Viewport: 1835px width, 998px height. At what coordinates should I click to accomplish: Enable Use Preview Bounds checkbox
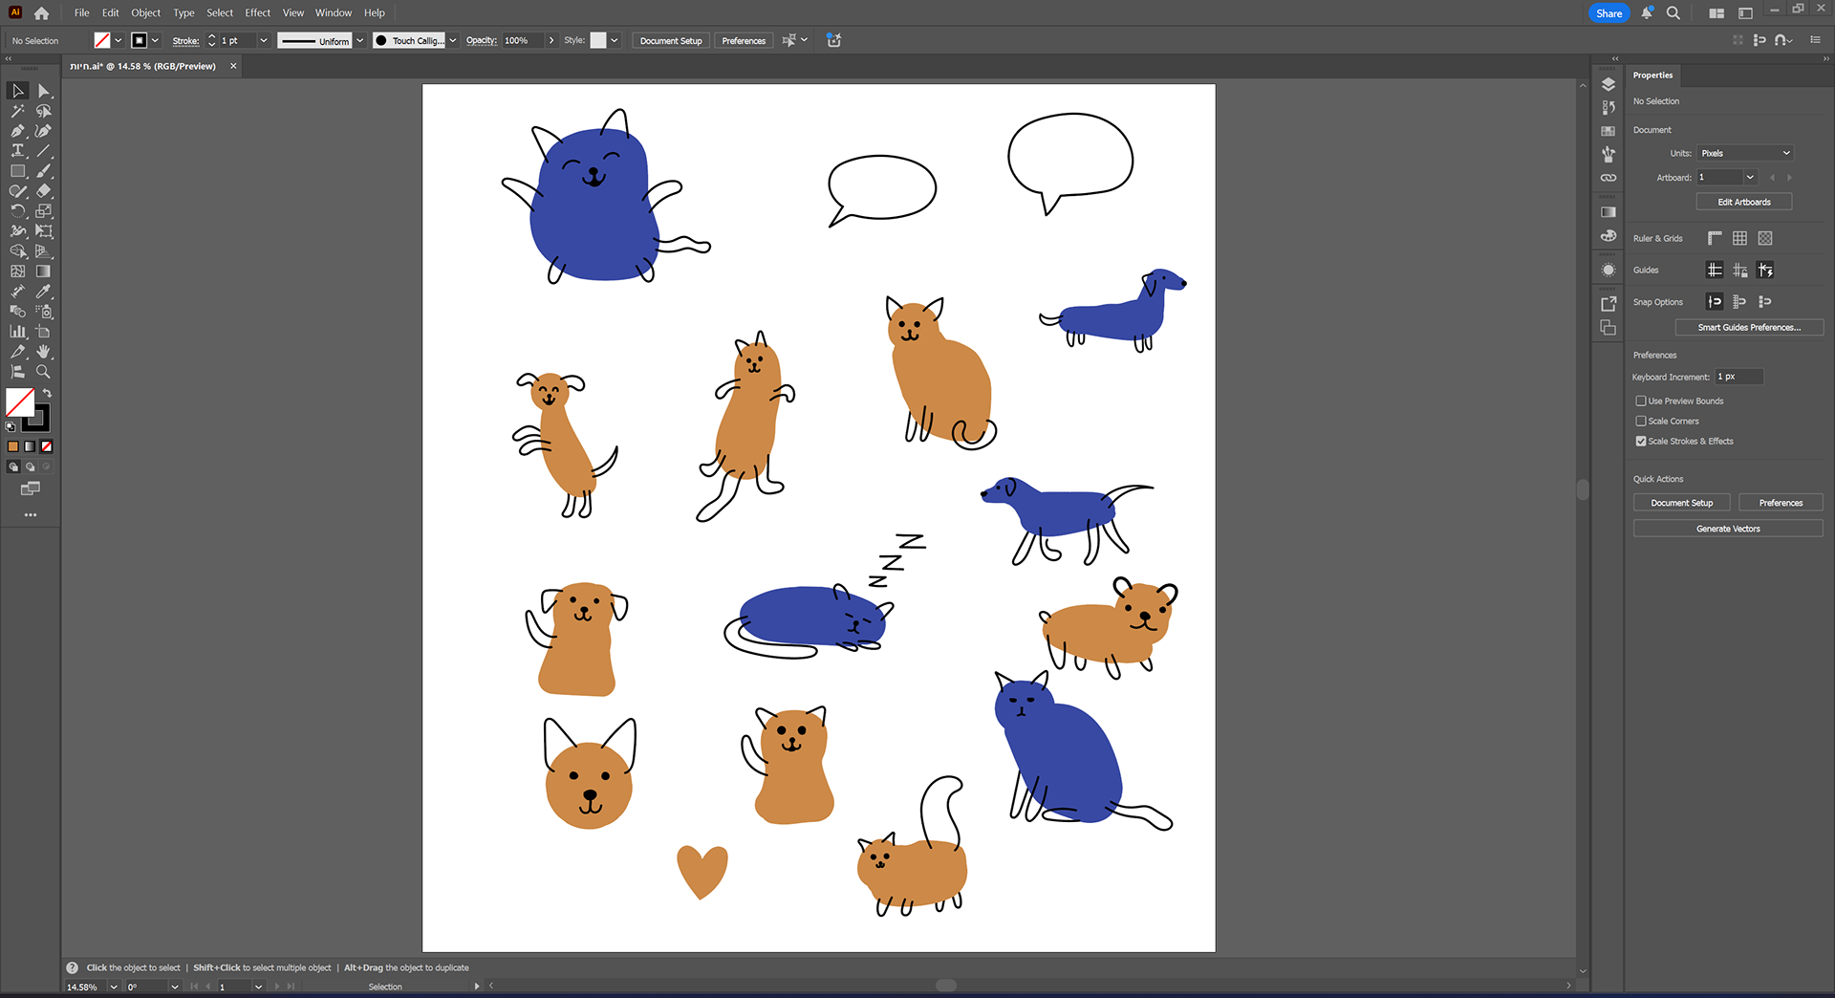(x=1641, y=401)
